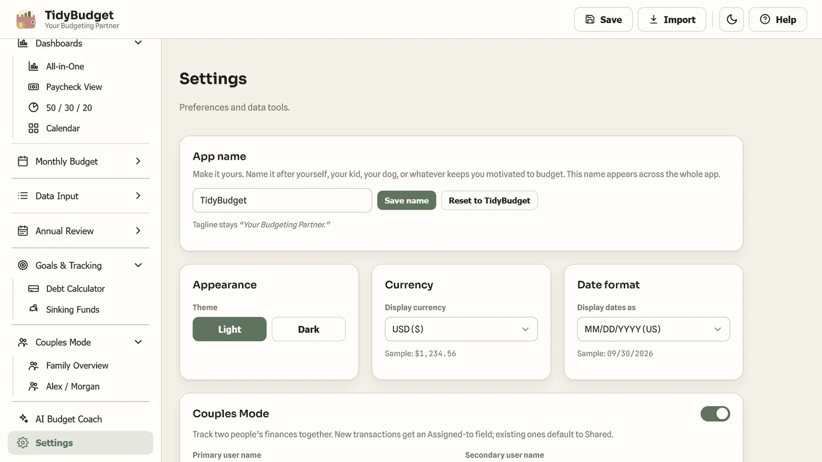
Task: Click the Settings gear icon
Action: tap(23, 443)
